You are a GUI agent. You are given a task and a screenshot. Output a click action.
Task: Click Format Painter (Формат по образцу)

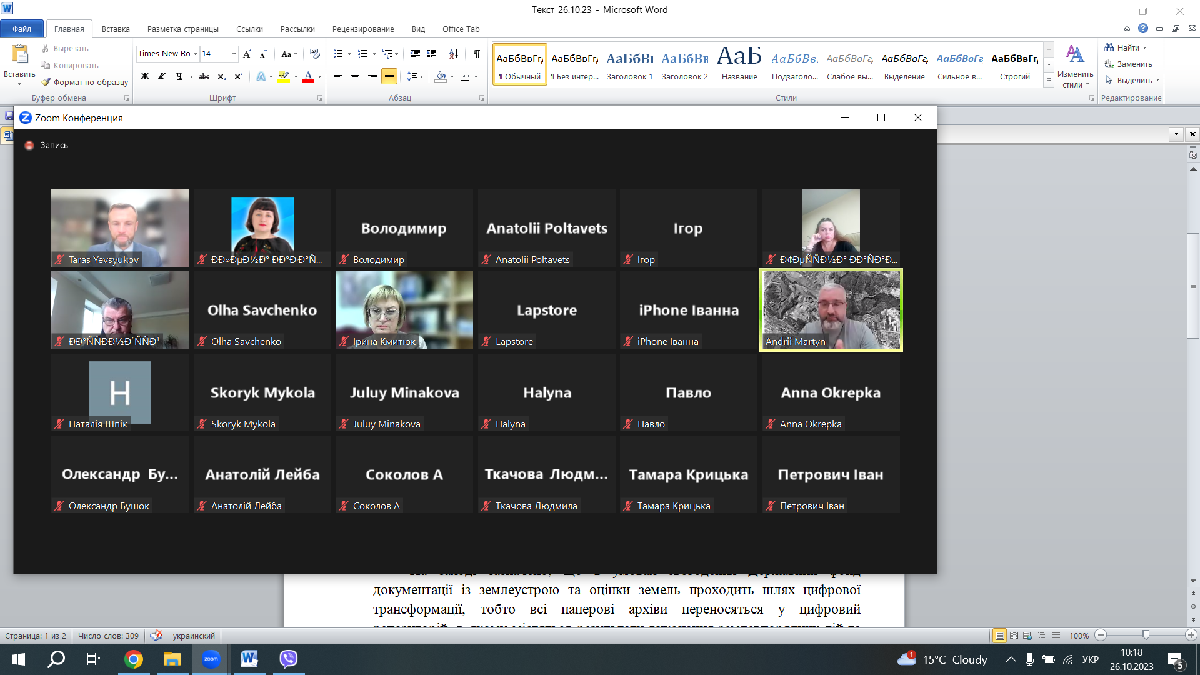pyautogui.click(x=84, y=82)
